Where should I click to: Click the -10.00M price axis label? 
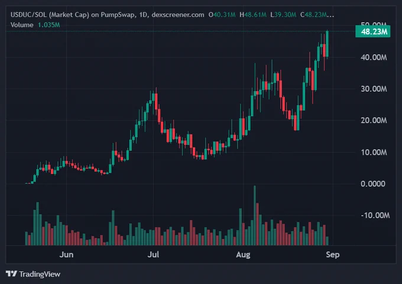375,215
